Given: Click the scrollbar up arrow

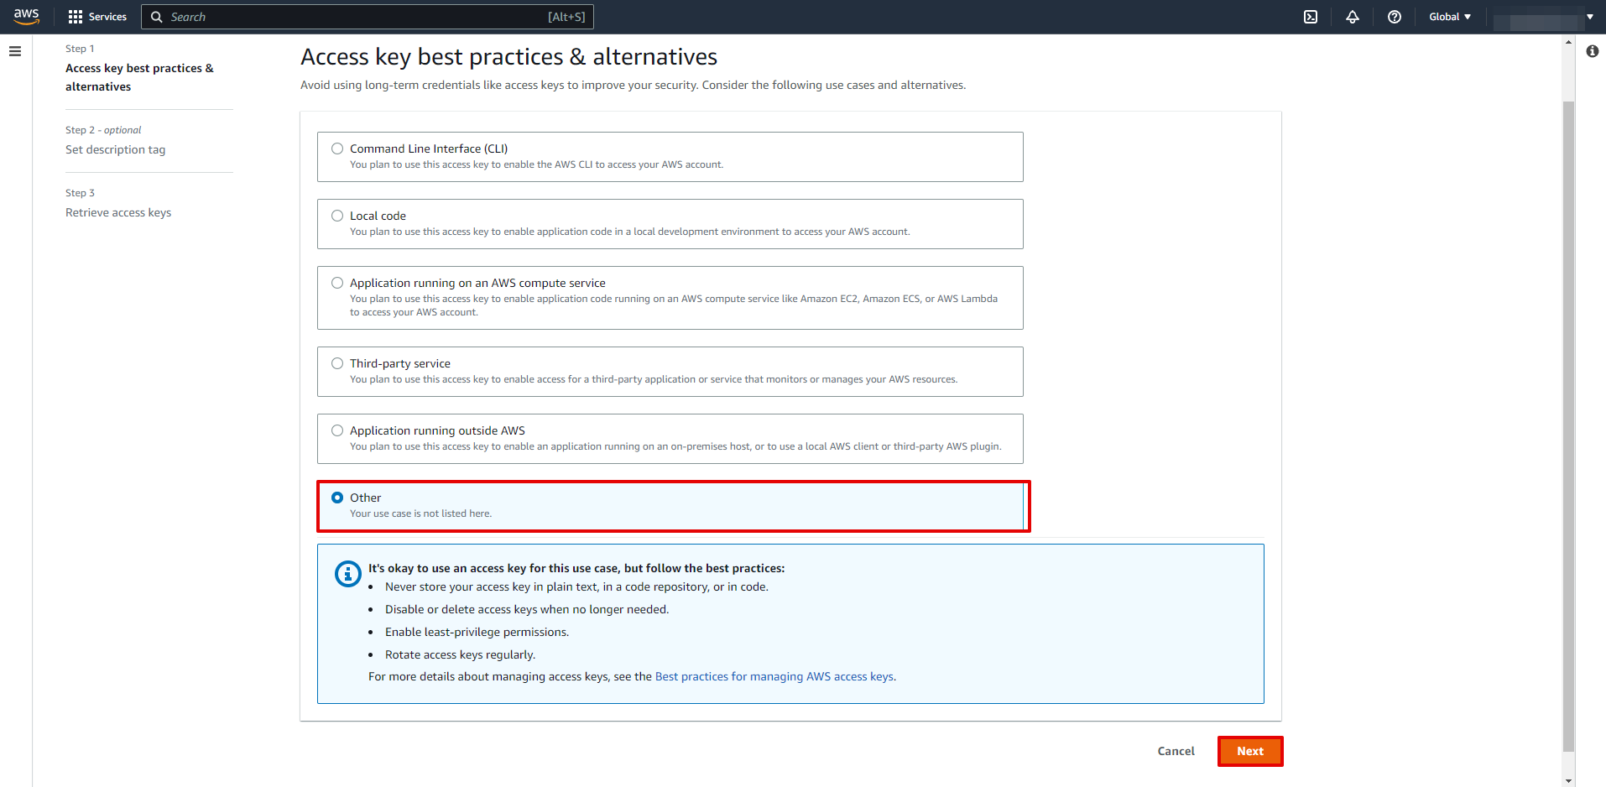Looking at the screenshot, I should 1568,41.
